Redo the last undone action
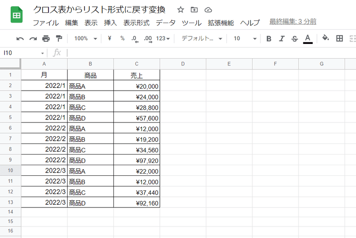This screenshot has height=238, width=356. click(33, 39)
